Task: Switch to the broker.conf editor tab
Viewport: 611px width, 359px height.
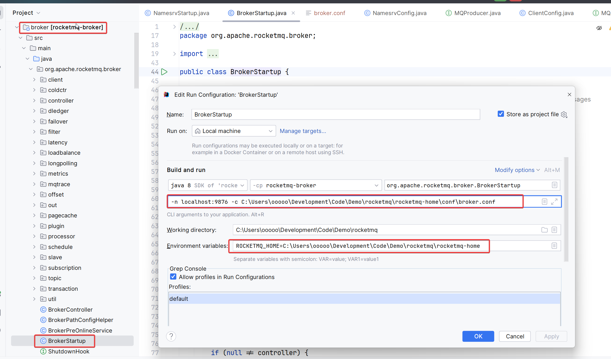Action: pyautogui.click(x=325, y=13)
